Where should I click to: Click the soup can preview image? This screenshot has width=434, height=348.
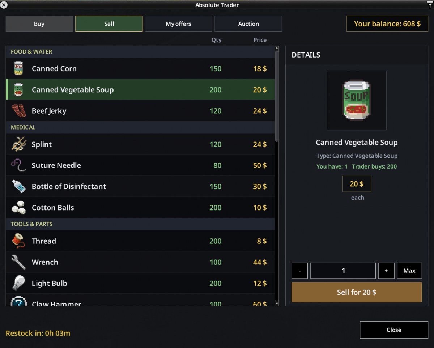point(357,101)
